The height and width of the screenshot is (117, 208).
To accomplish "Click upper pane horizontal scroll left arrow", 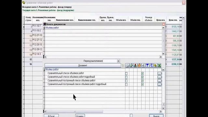I will [x=45, y=57].
